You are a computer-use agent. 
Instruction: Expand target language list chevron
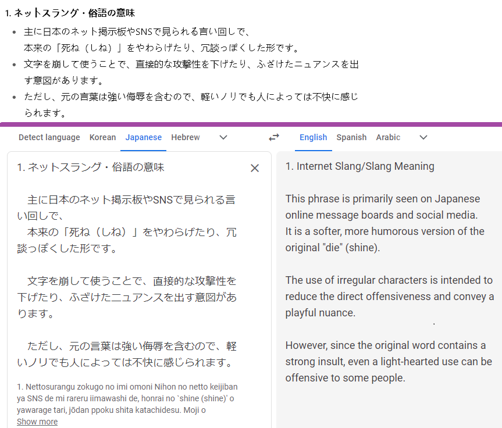[423, 137]
